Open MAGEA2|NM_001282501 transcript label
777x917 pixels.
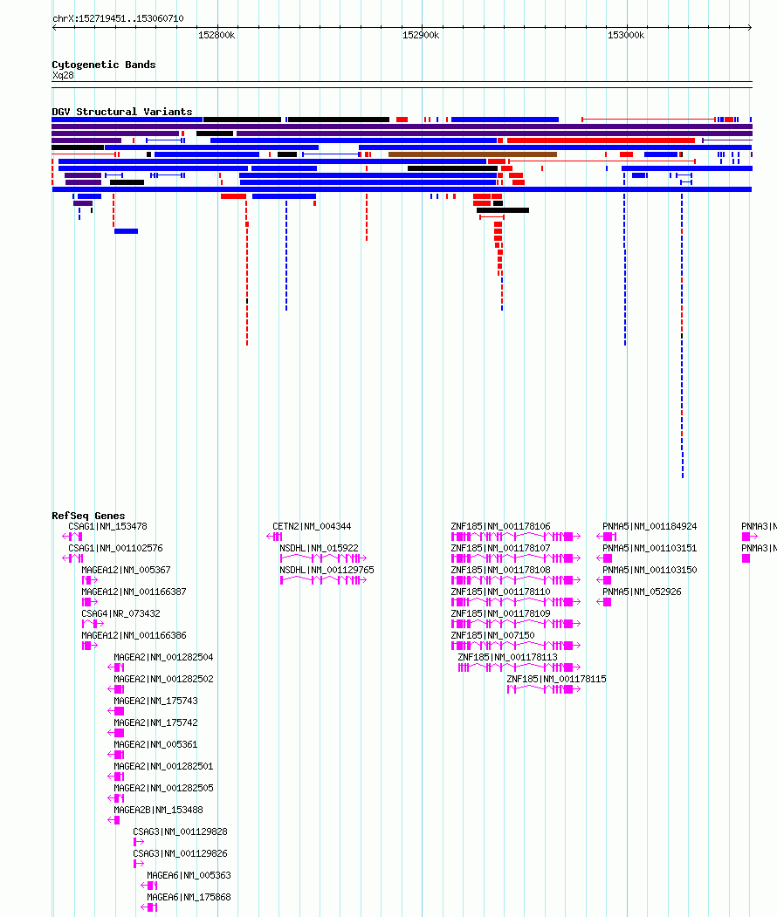point(164,766)
